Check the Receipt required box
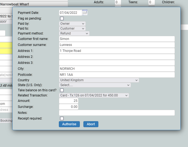The height and width of the screenshot is (147, 188). 62,118
